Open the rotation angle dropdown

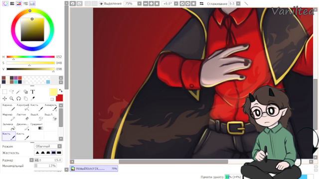click(x=176, y=3)
